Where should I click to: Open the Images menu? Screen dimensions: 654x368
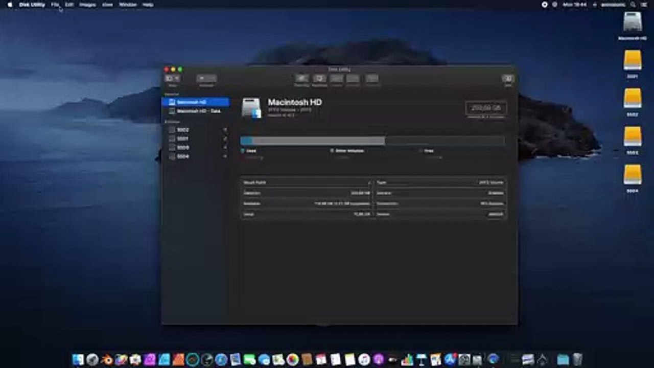point(88,5)
